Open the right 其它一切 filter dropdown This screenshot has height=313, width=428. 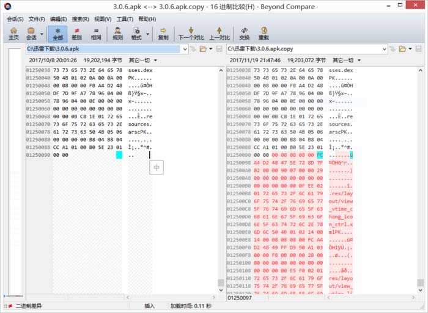[x=347, y=60]
